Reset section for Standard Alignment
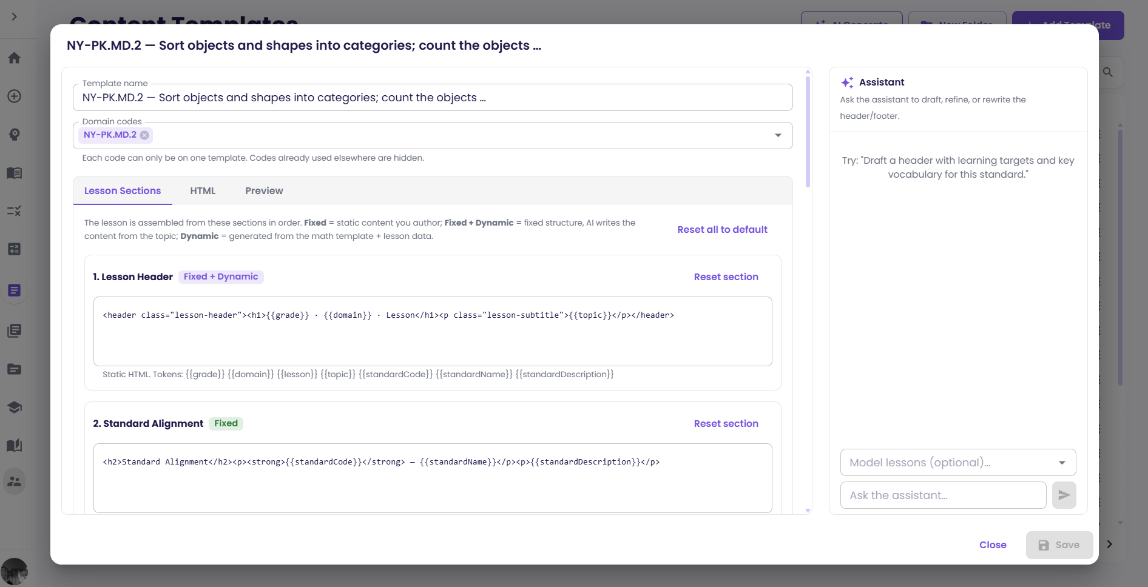Viewport: 1148px width, 587px height. coord(726,424)
